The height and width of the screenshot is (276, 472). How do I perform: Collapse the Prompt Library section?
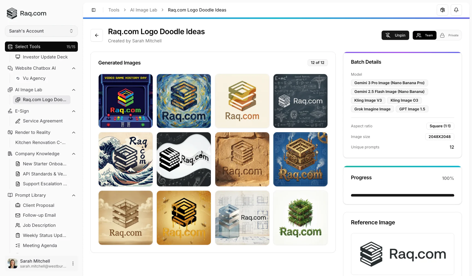click(x=73, y=195)
